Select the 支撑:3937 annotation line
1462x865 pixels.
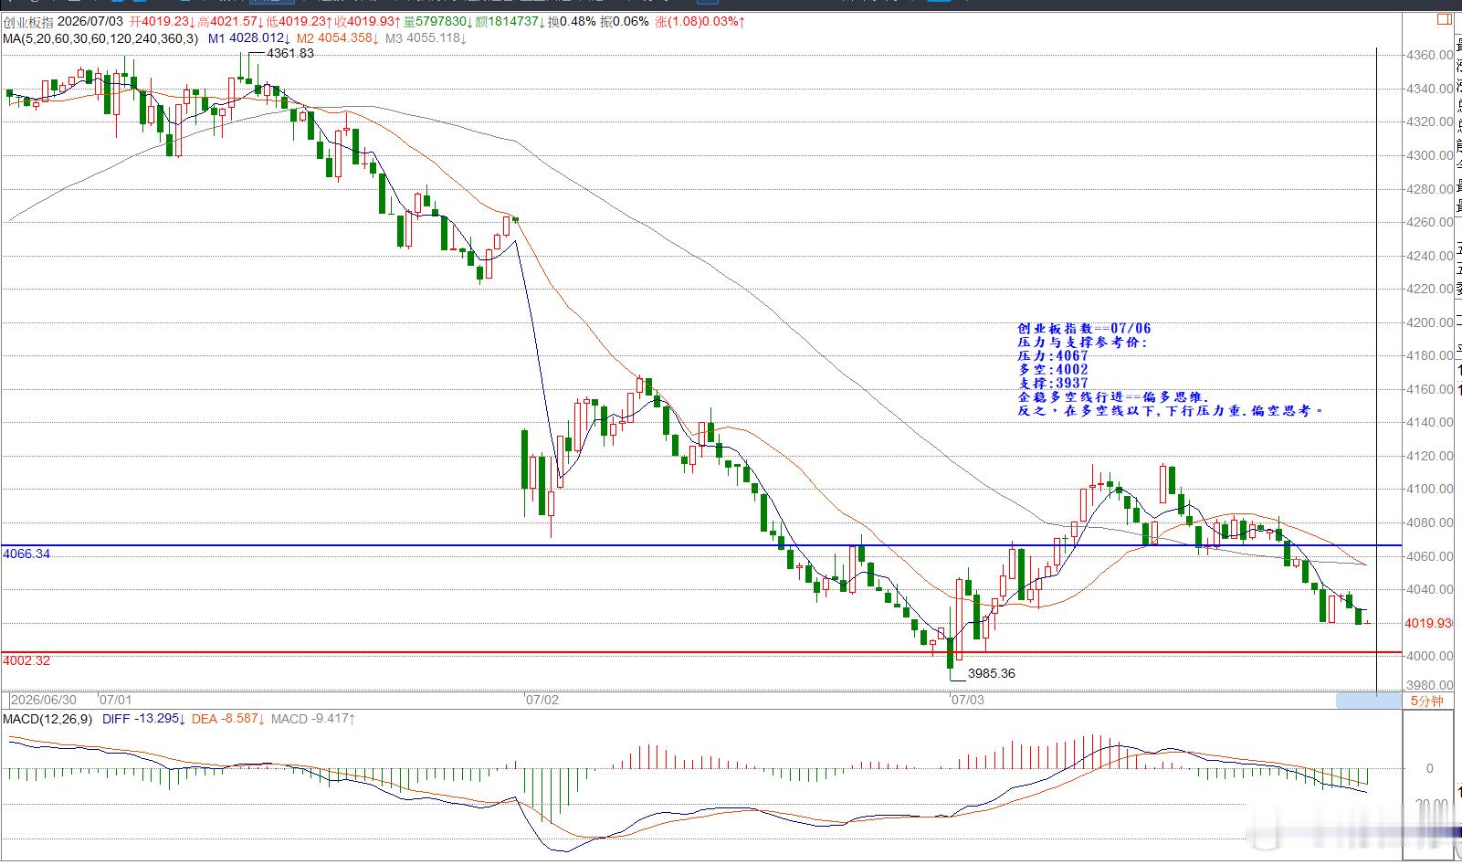tap(1053, 384)
